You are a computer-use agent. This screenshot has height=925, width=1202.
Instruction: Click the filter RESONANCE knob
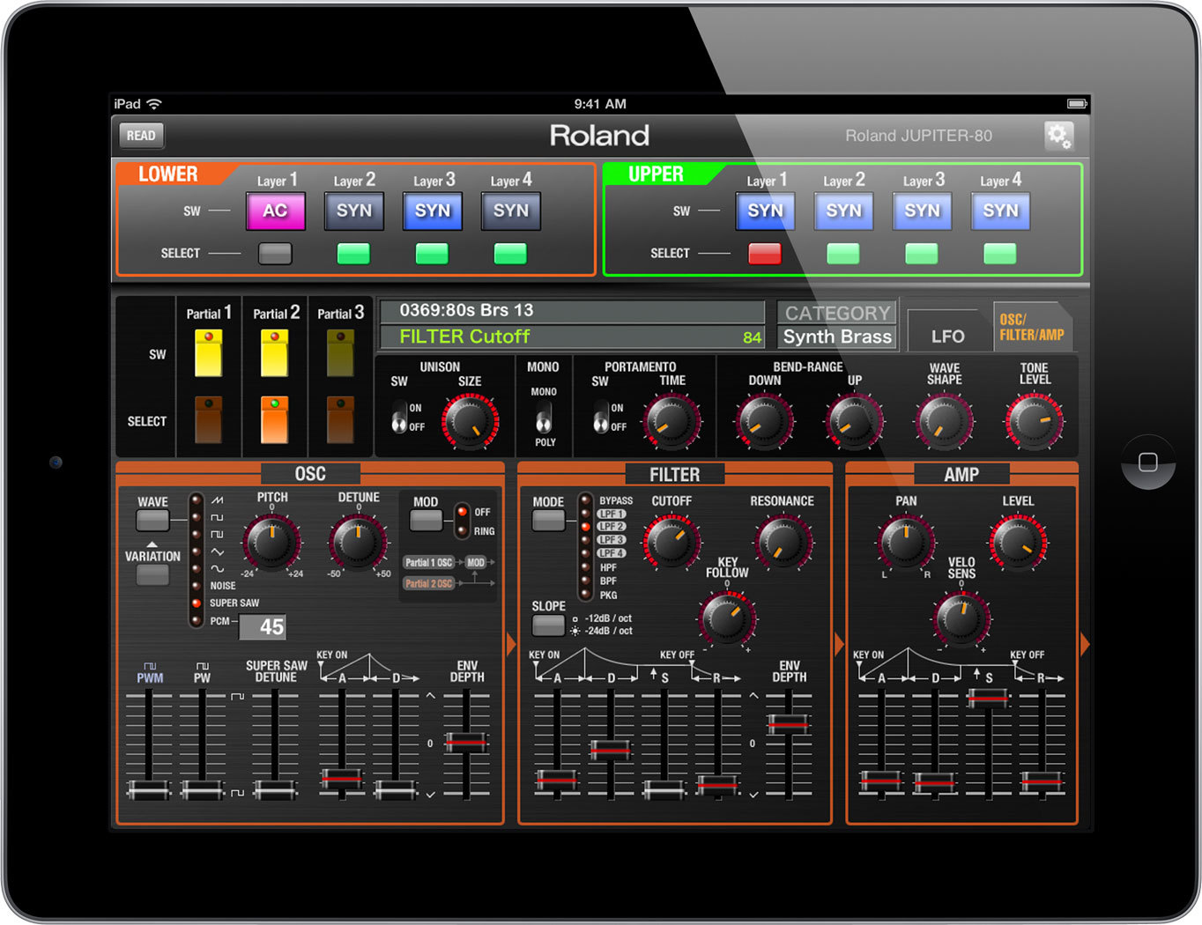click(x=783, y=543)
